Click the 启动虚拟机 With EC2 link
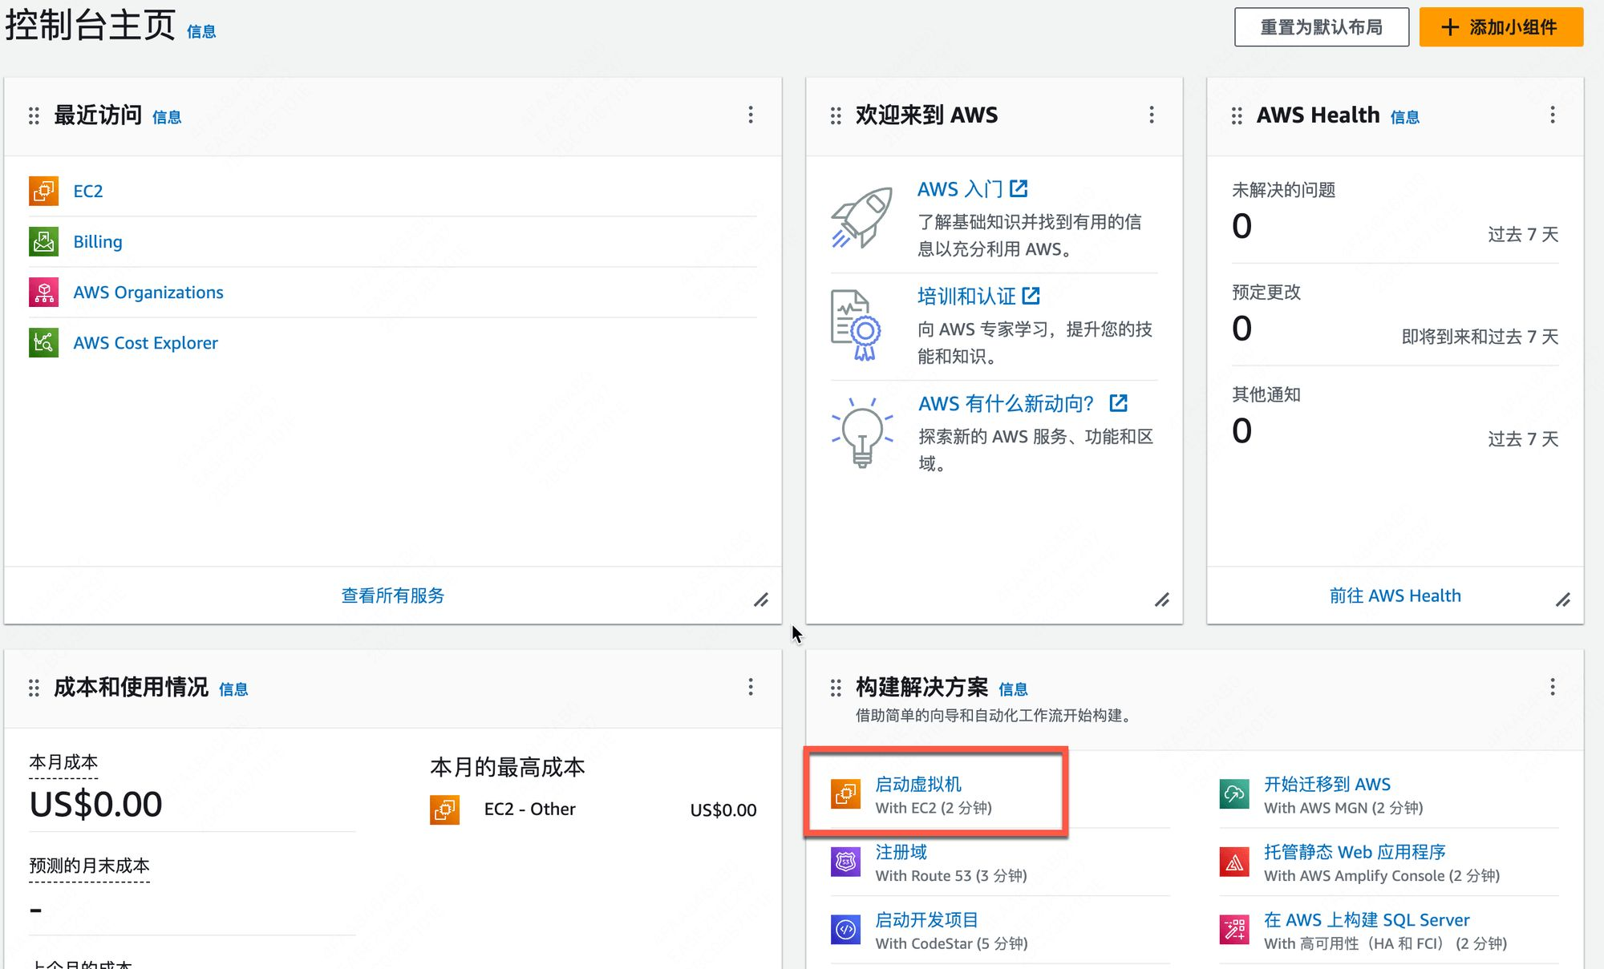This screenshot has height=969, width=1604. click(917, 784)
